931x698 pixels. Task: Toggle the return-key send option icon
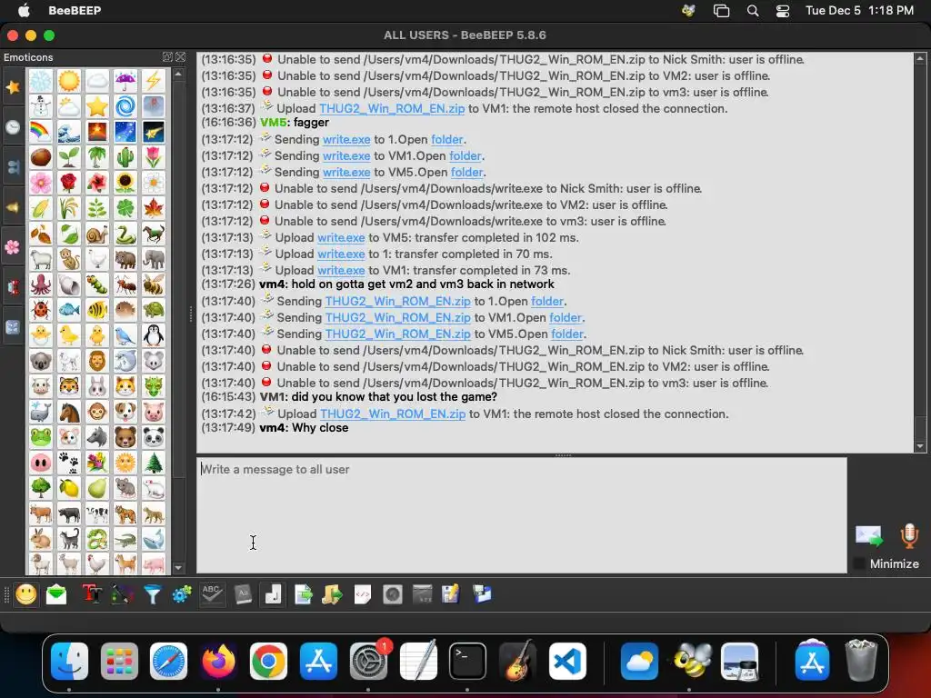(x=273, y=594)
